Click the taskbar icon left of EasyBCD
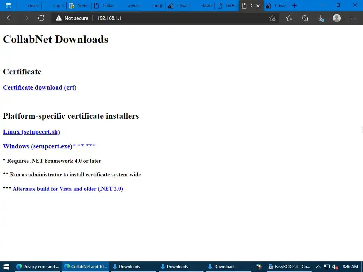Image resolution: width=363 pixels, height=272 pixels. tap(259, 267)
